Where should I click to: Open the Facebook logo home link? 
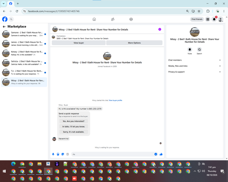(5, 19)
